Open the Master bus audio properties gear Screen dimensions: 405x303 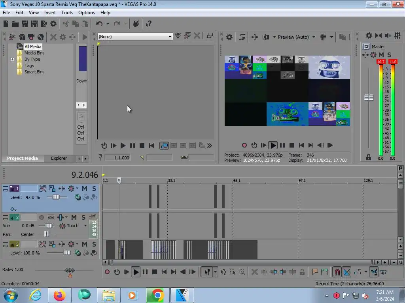tap(369, 36)
